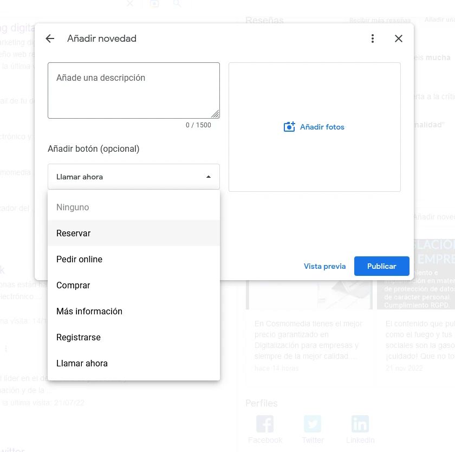Select Pedir online option
Image resolution: width=455 pixels, height=452 pixels.
(x=79, y=259)
